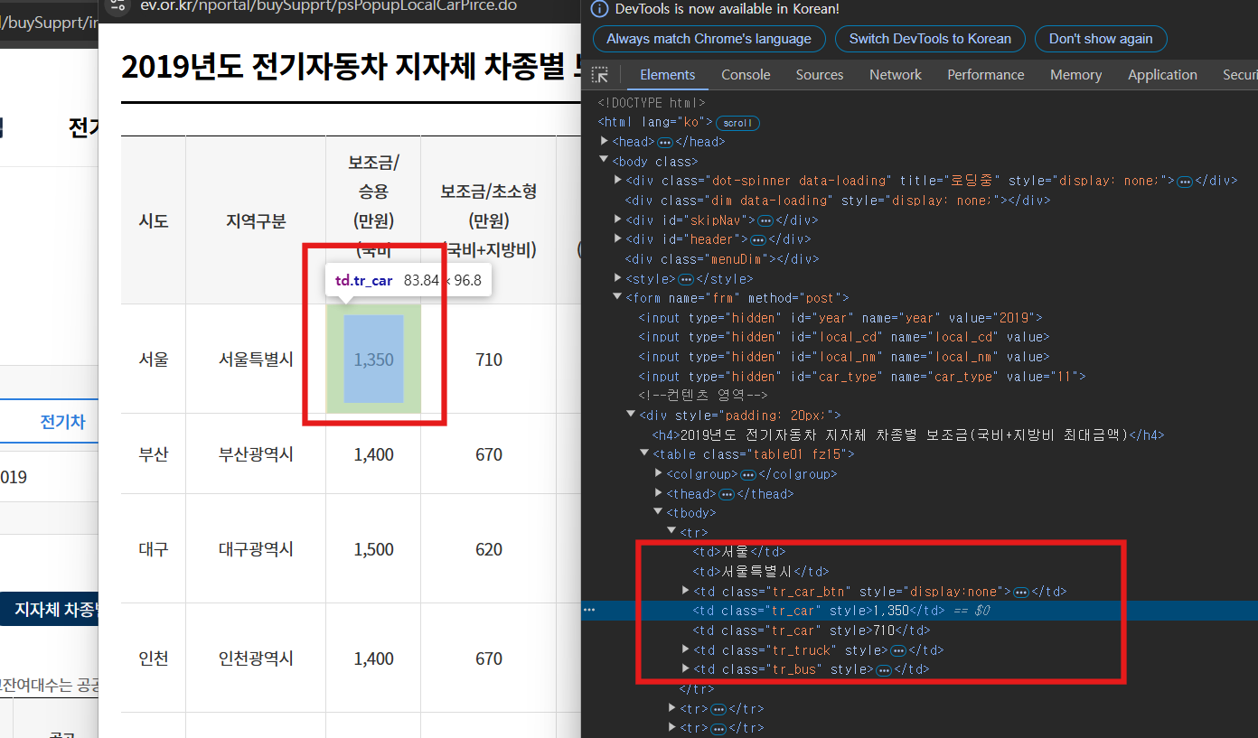Open the three-dot actions beside the selected td row
Image resolution: width=1258 pixels, height=738 pixels.
[589, 611]
